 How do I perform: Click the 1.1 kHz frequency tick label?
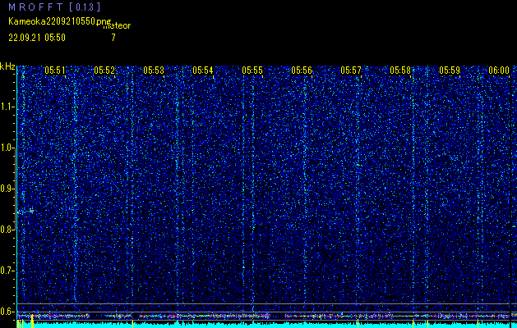coord(7,107)
